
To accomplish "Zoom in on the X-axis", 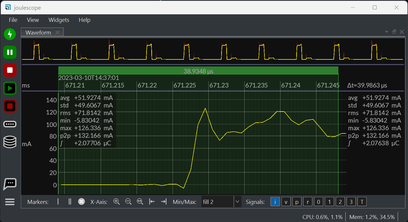I will (x=117, y=201).
